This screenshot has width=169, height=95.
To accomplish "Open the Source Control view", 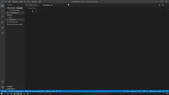I will pos(2,17).
